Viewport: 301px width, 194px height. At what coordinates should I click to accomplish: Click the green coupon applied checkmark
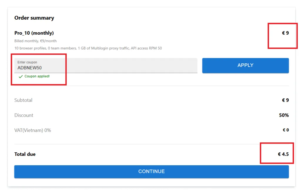coord(21,77)
